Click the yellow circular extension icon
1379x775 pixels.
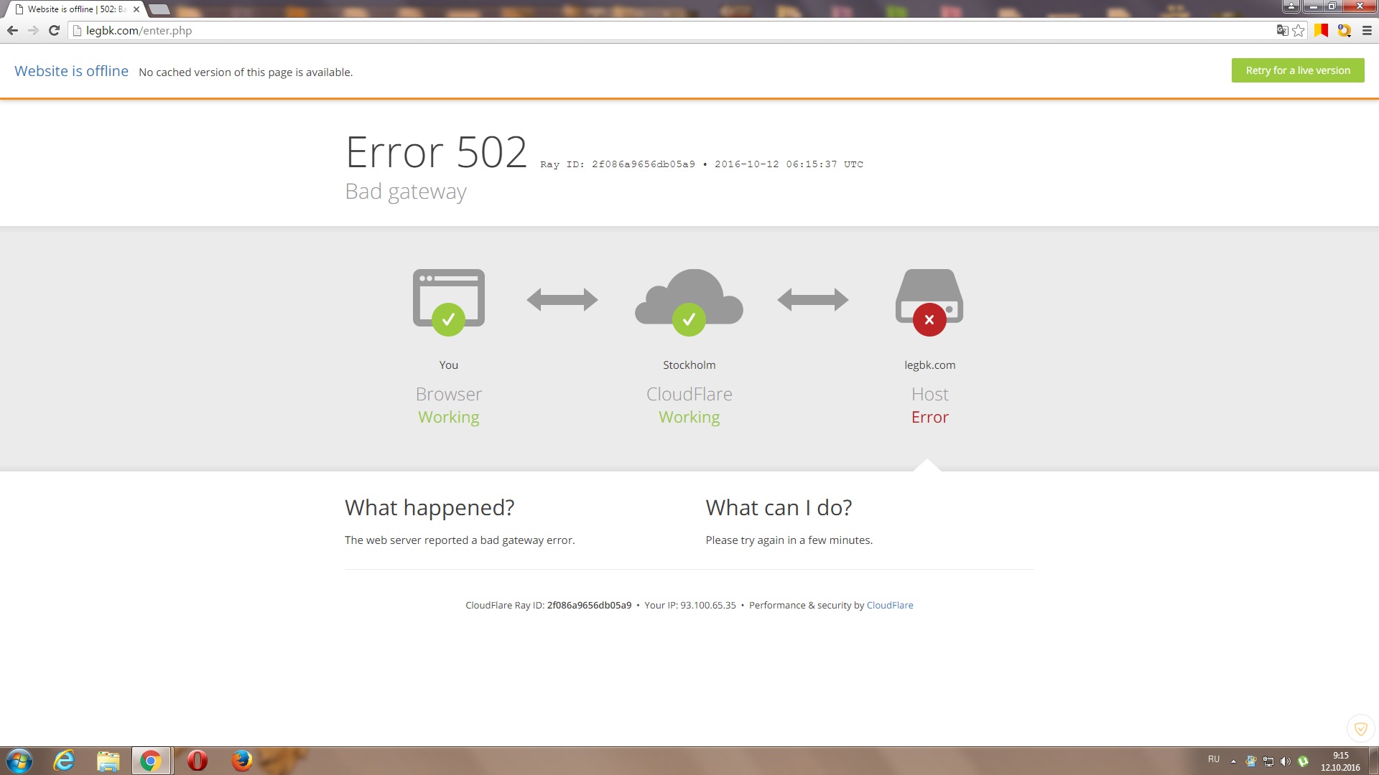click(1344, 30)
